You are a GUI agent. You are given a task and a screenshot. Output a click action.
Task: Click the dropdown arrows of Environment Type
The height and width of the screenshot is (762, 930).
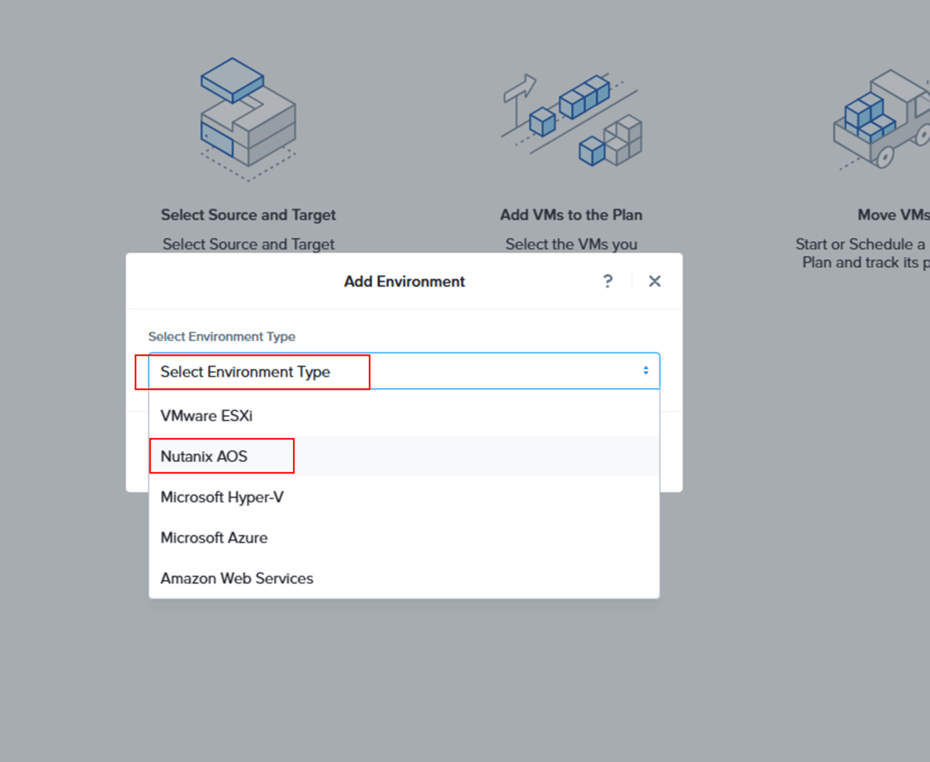coord(646,371)
